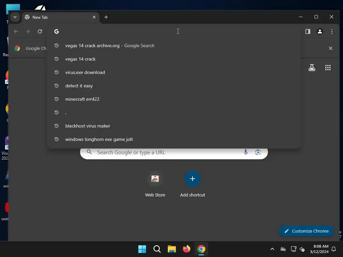The height and width of the screenshot is (257, 343).
Task: Select the comma suggestion entry
Action: coord(174,112)
